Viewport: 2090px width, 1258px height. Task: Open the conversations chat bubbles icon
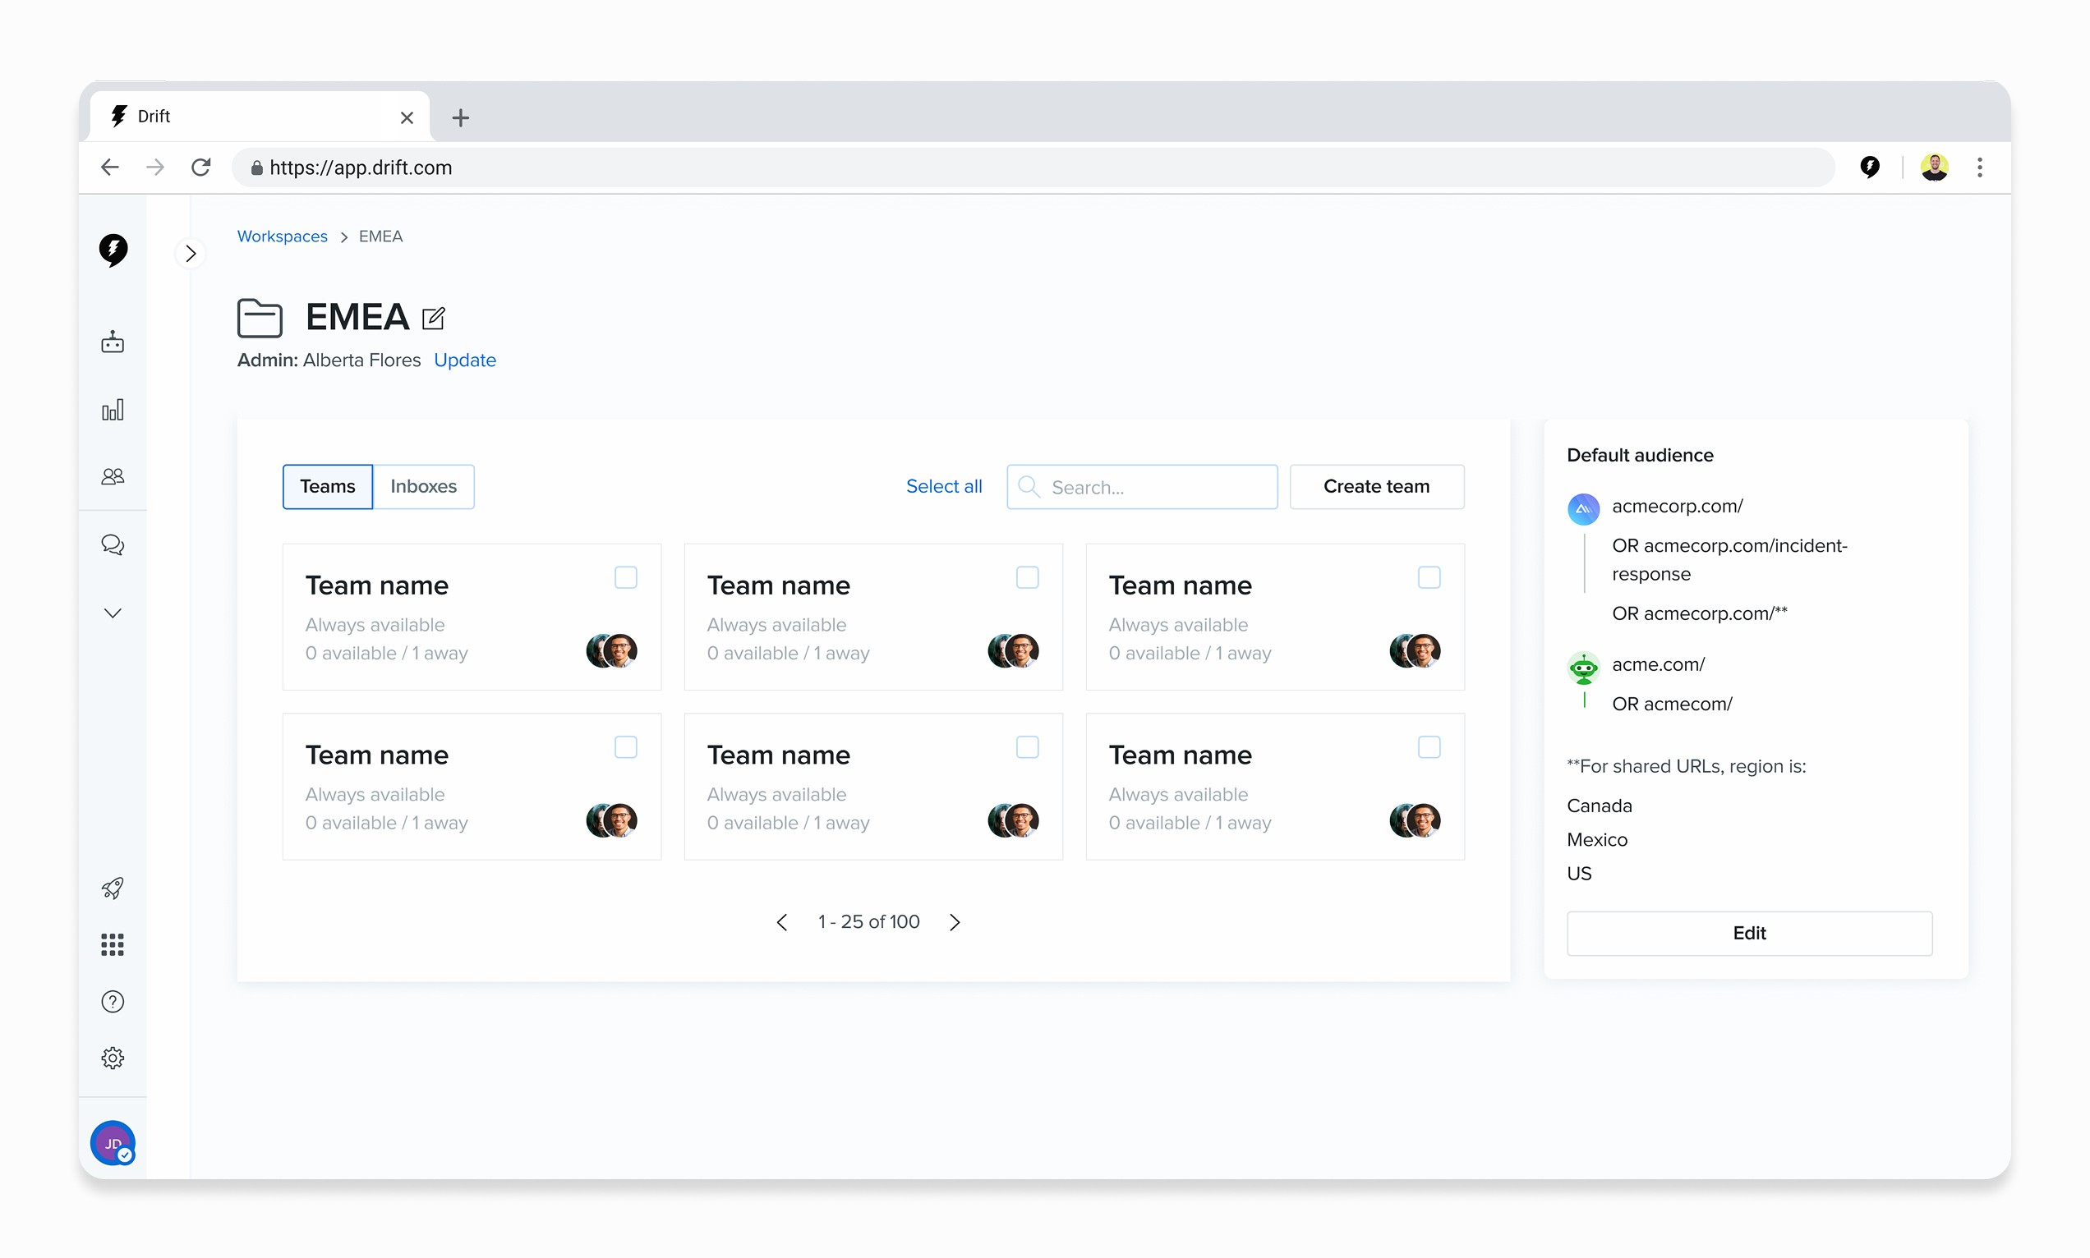tap(113, 544)
